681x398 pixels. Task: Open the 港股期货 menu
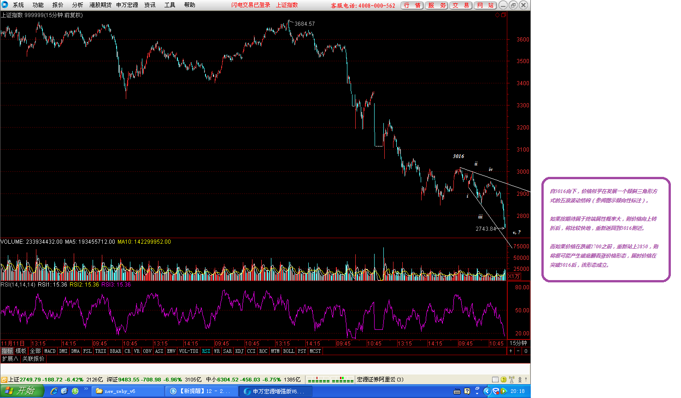[x=100, y=5]
